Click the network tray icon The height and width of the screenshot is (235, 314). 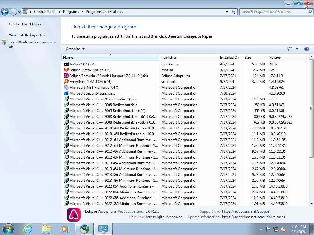coord(276,229)
